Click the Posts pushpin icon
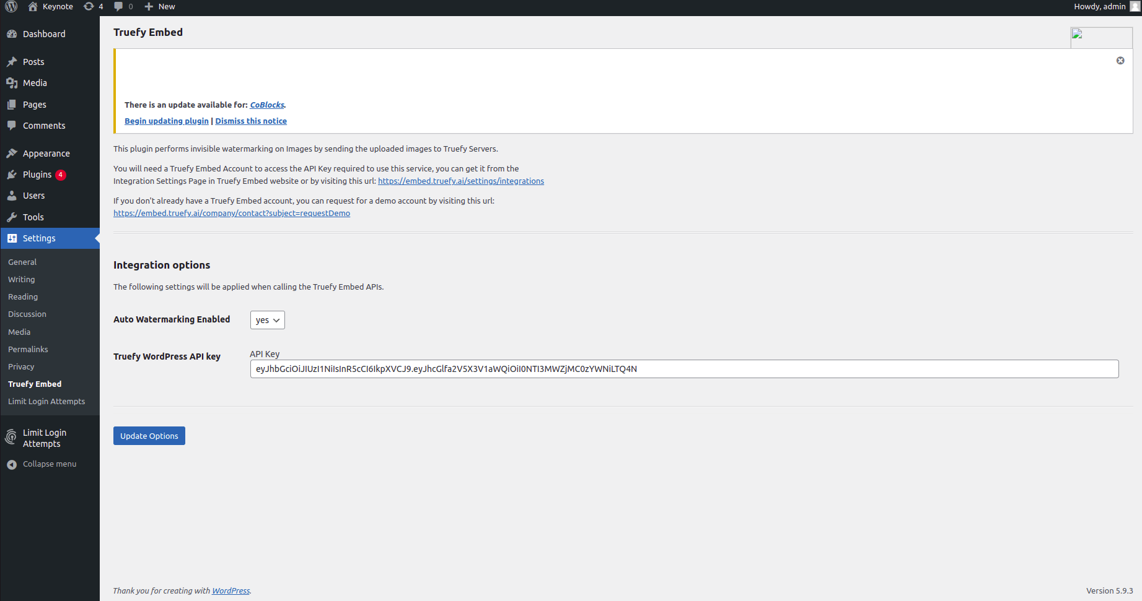 click(12, 62)
